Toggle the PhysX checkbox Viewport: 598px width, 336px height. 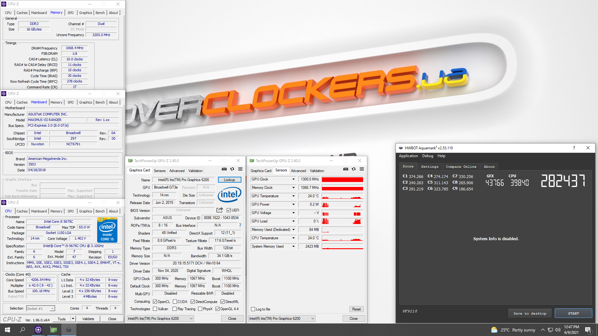tap(200, 309)
